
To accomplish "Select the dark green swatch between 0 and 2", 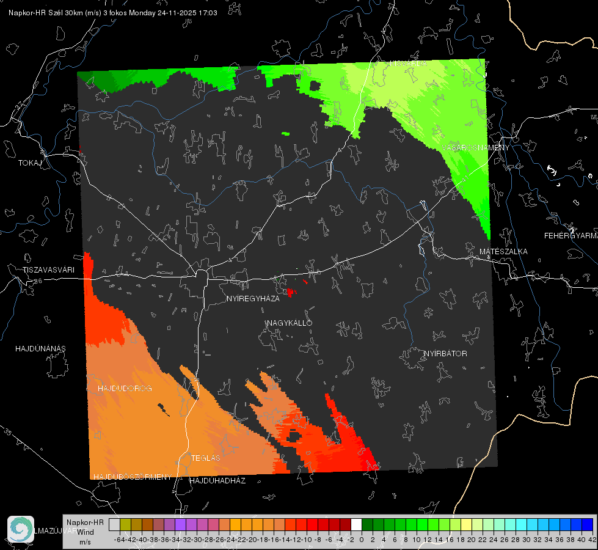I will (x=367, y=525).
